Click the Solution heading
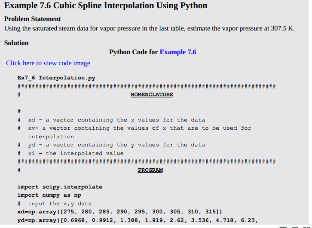Image resolution: width=312 pixels, height=228 pixels. [16, 43]
